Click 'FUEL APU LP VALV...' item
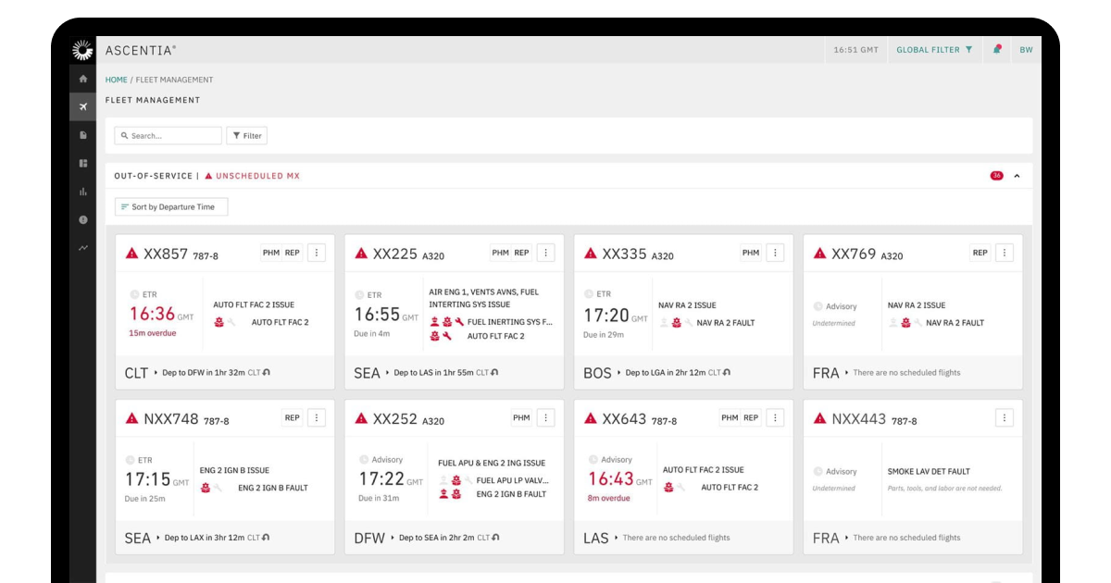The height and width of the screenshot is (583, 1111). coord(512,480)
